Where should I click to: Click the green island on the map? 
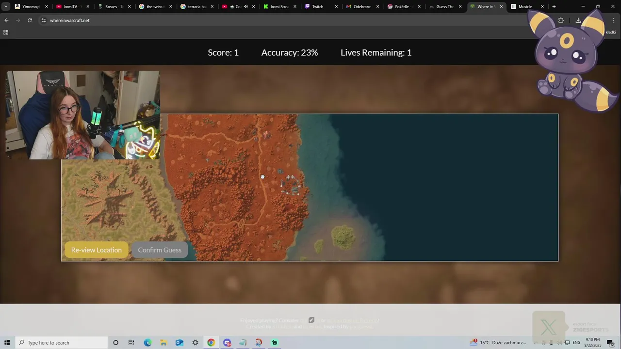coord(343,237)
